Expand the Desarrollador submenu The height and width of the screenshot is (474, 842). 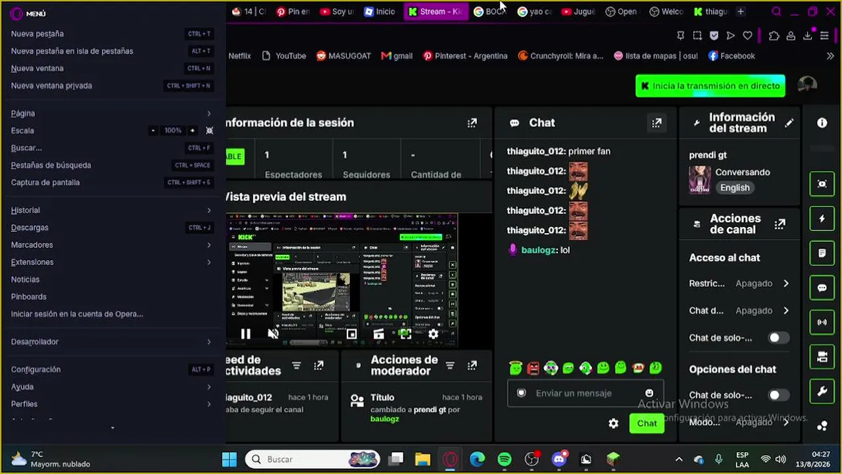112,342
